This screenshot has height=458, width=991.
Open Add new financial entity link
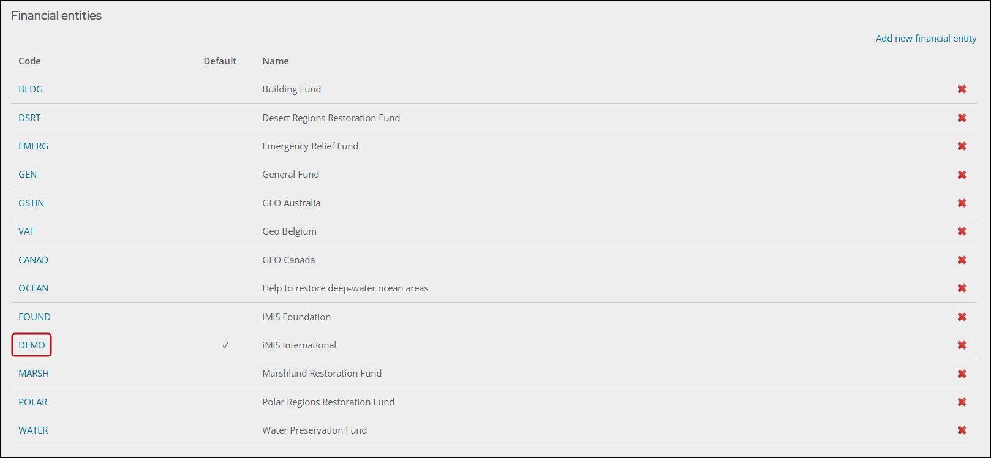pos(926,38)
